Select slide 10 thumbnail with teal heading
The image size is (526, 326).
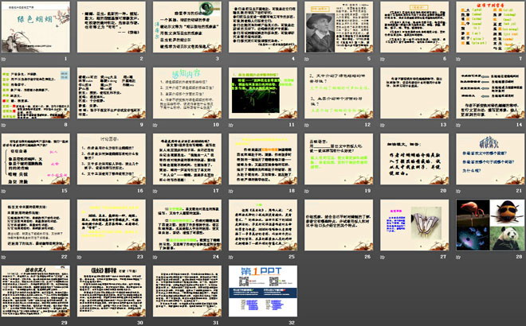click(187, 93)
